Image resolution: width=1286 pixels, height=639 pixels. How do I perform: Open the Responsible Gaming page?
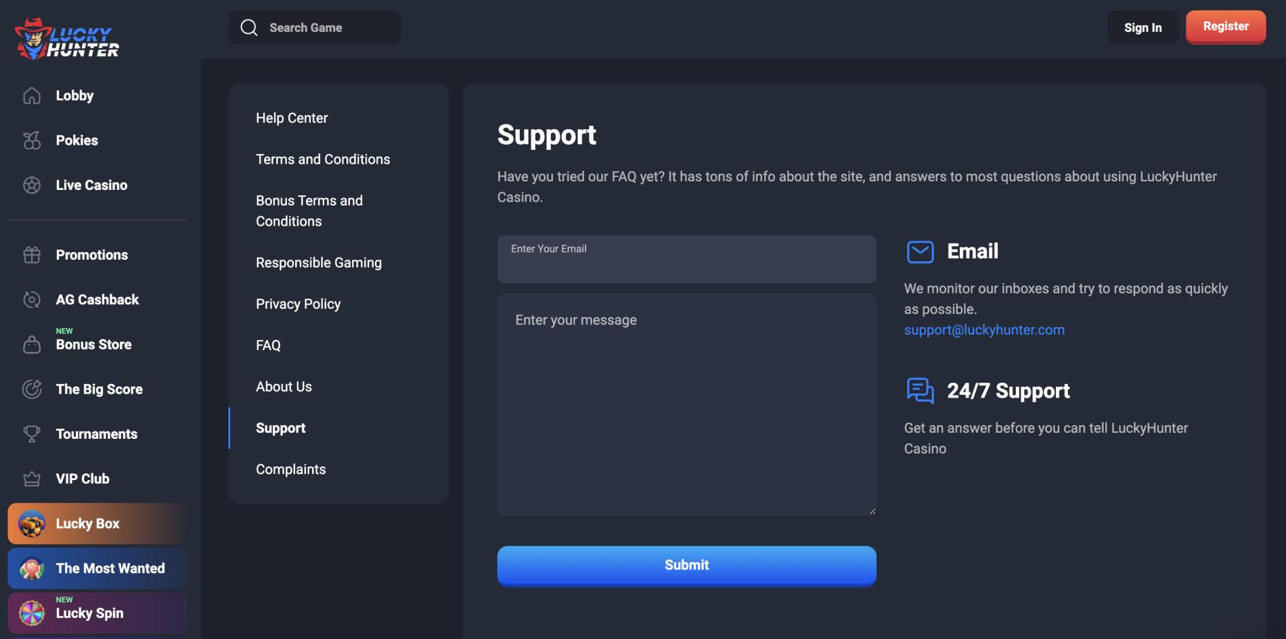tap(319, 263)
